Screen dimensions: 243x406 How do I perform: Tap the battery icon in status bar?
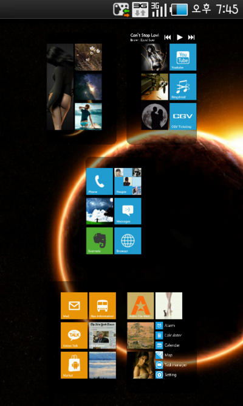(179, 10)
